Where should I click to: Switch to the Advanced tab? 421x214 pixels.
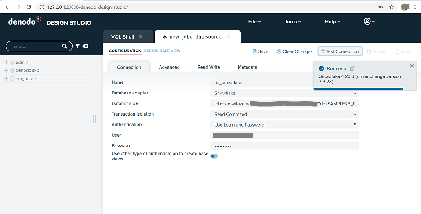[169, 67]
